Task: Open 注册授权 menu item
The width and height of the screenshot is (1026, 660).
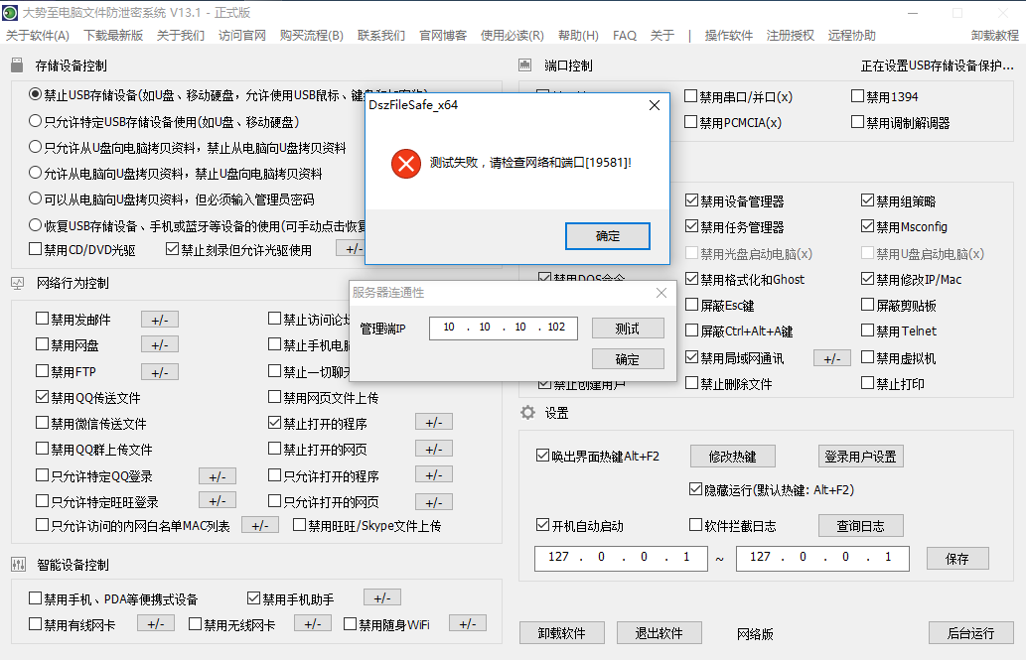Action: coord(790,36)
